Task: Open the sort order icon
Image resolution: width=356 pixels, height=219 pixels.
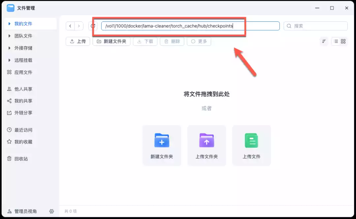Action: [324, 41]
